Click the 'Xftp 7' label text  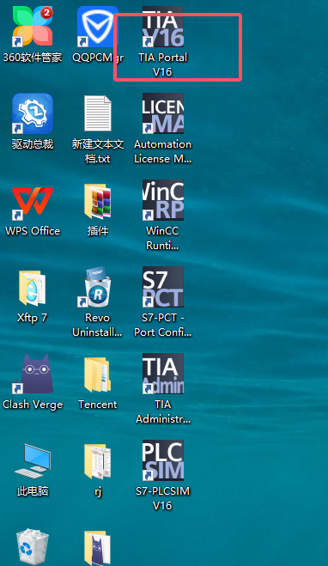pyautogui.click(x=33, y=318)
